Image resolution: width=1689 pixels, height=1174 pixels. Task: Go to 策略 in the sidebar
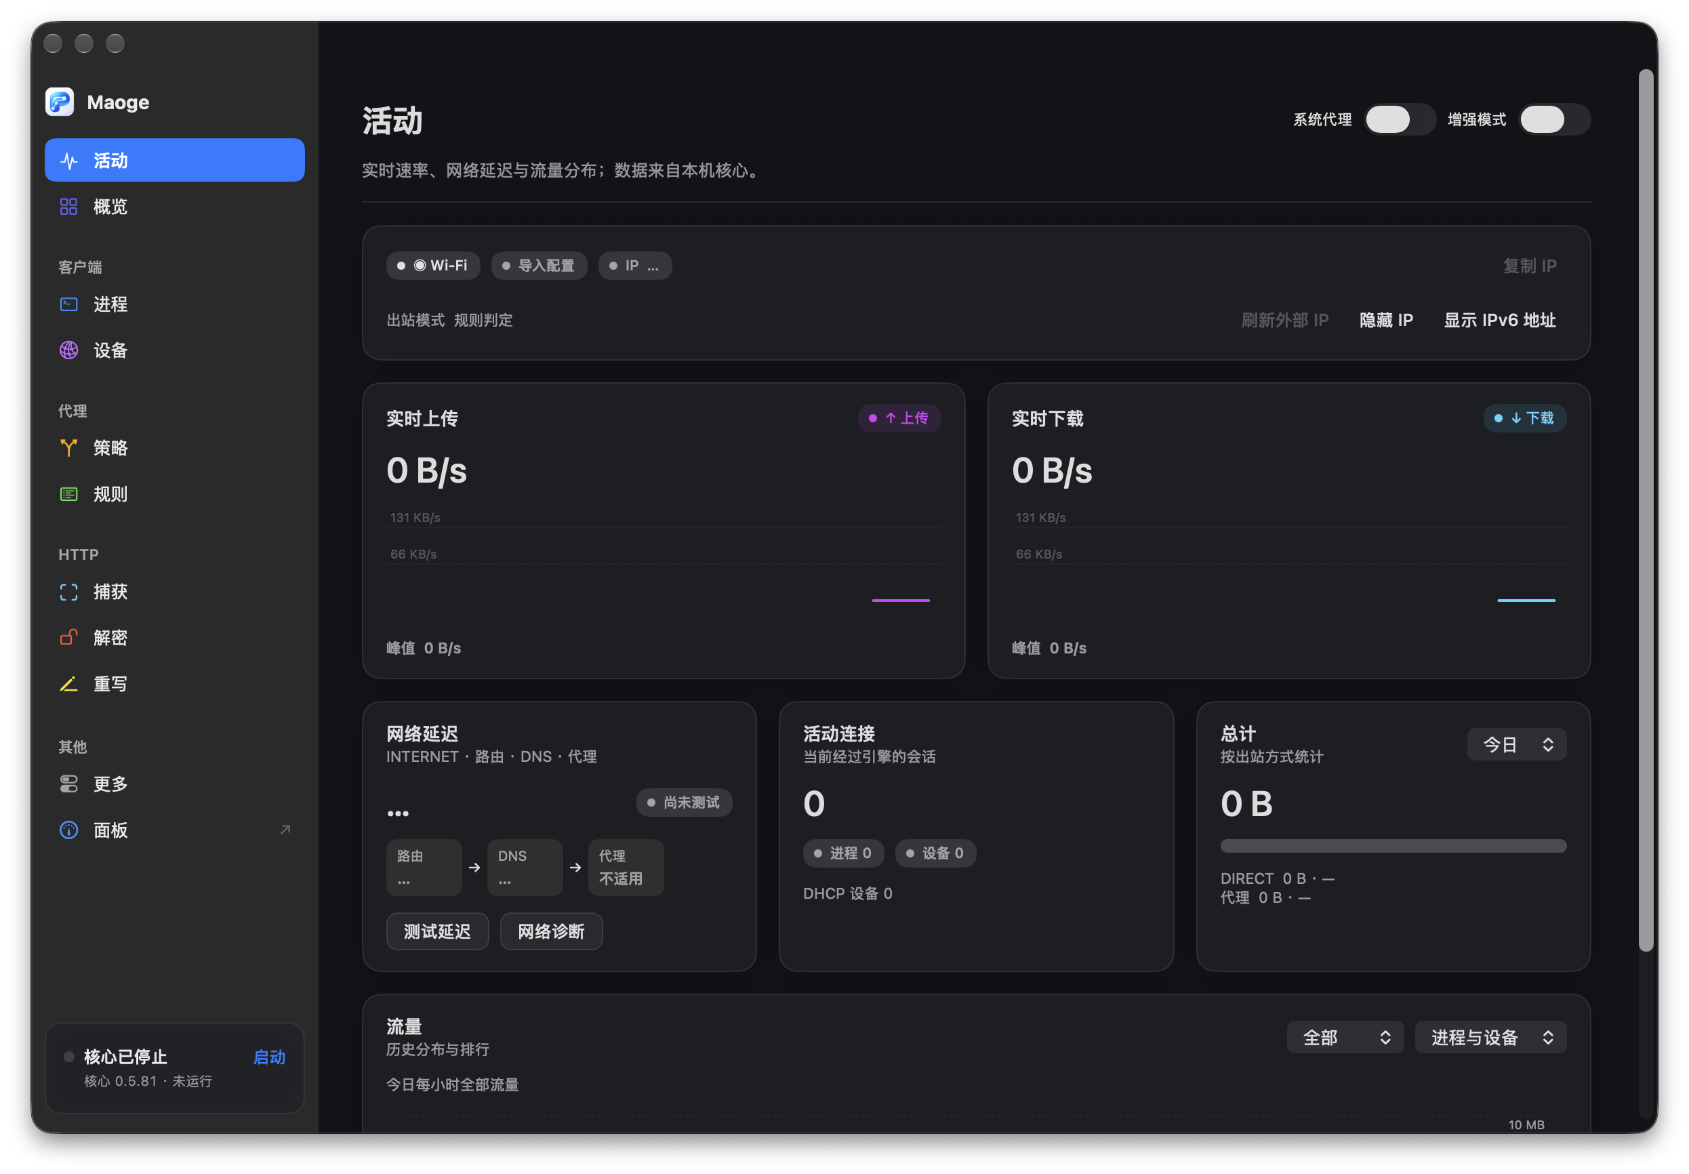174,447
